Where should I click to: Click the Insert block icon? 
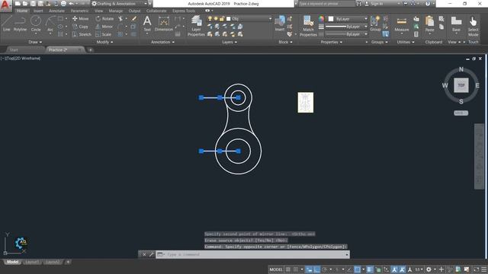[280, 24]
